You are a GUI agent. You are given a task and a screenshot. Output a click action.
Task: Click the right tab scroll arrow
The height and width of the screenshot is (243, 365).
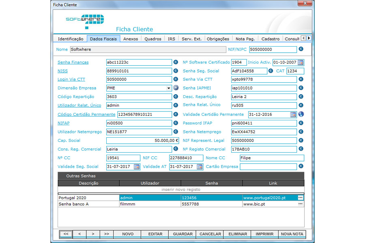308,38
